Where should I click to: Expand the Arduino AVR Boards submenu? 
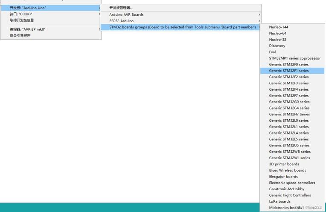(180, 15)
